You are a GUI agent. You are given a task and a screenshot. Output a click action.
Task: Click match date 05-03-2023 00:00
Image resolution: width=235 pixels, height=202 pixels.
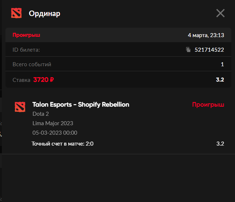55,133
